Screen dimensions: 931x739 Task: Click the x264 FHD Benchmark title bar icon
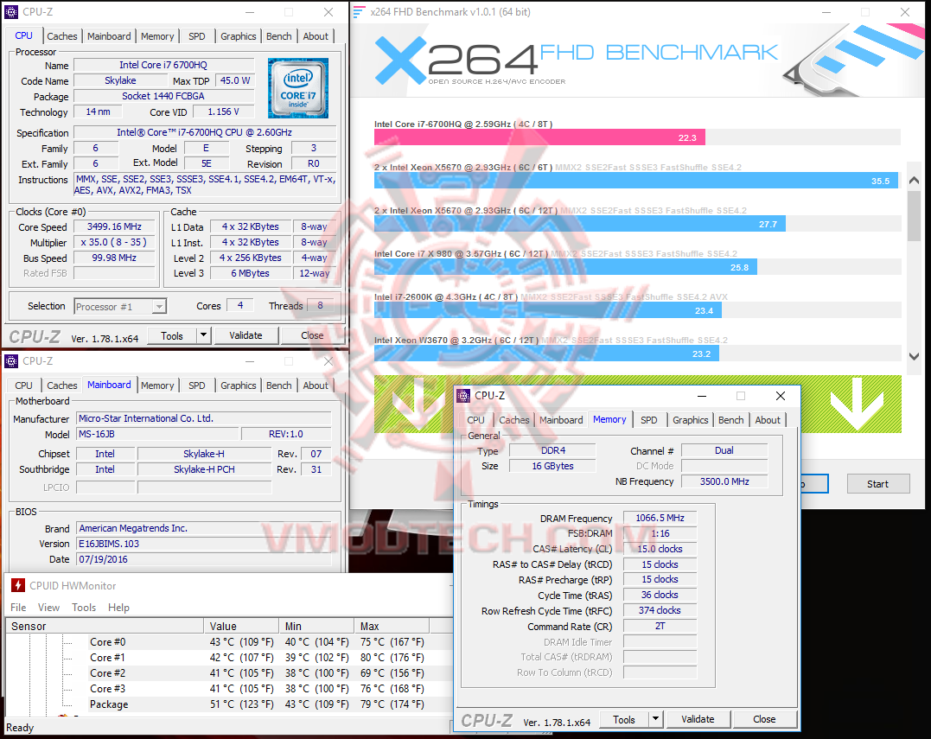[359, 12]
